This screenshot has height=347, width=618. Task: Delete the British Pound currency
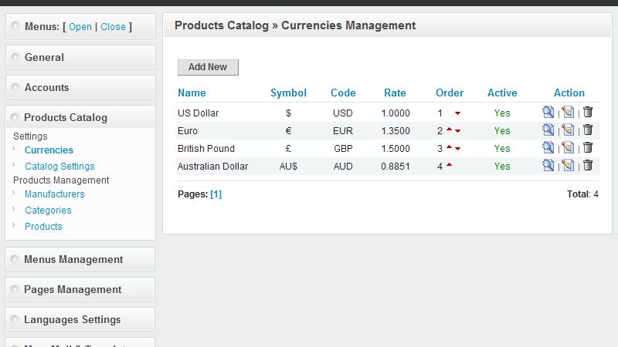[588, 148]
